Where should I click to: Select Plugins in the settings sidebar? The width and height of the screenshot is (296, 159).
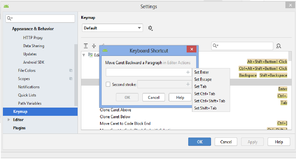tap(19, 128)
